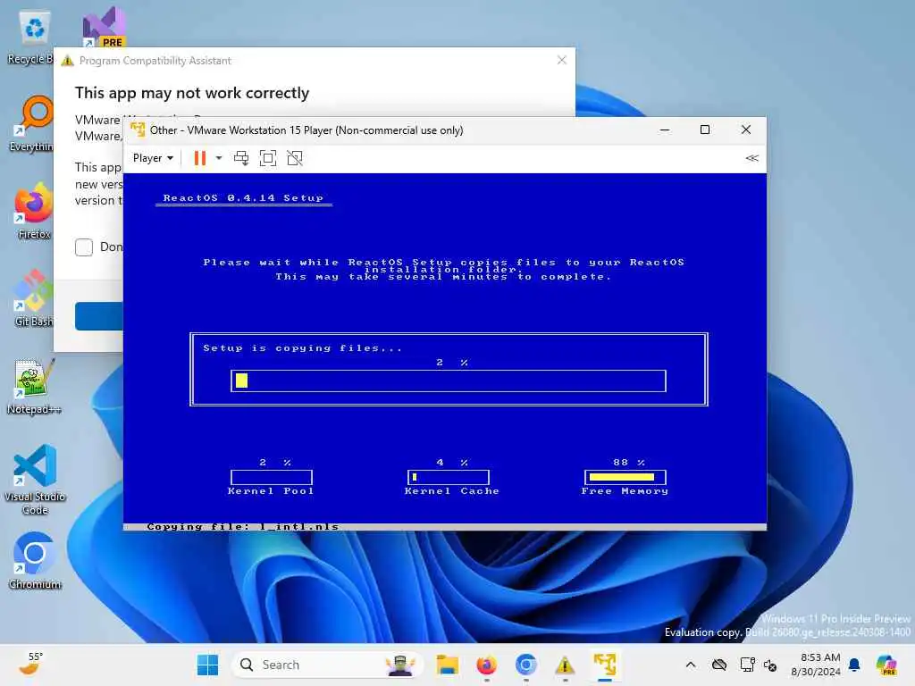Collapse the VMware toolbar with double chevron
The width and height of the screenshot is (915, 686).
click(751, 158)
